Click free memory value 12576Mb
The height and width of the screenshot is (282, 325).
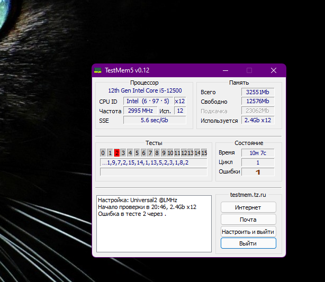point(258,101)
